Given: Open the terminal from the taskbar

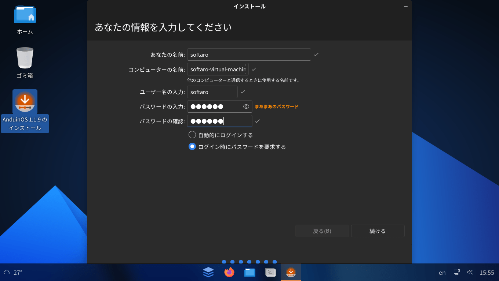Looking at the screenshot, I should (270, 272).
